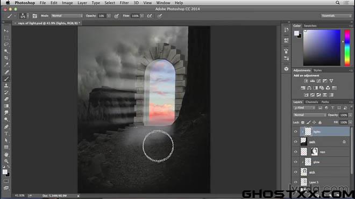Click the brush Opacity value field

tap(102, 16)
